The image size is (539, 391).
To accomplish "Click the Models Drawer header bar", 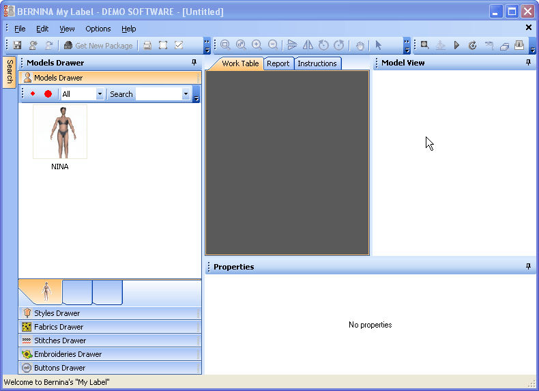I will [110, 78].
